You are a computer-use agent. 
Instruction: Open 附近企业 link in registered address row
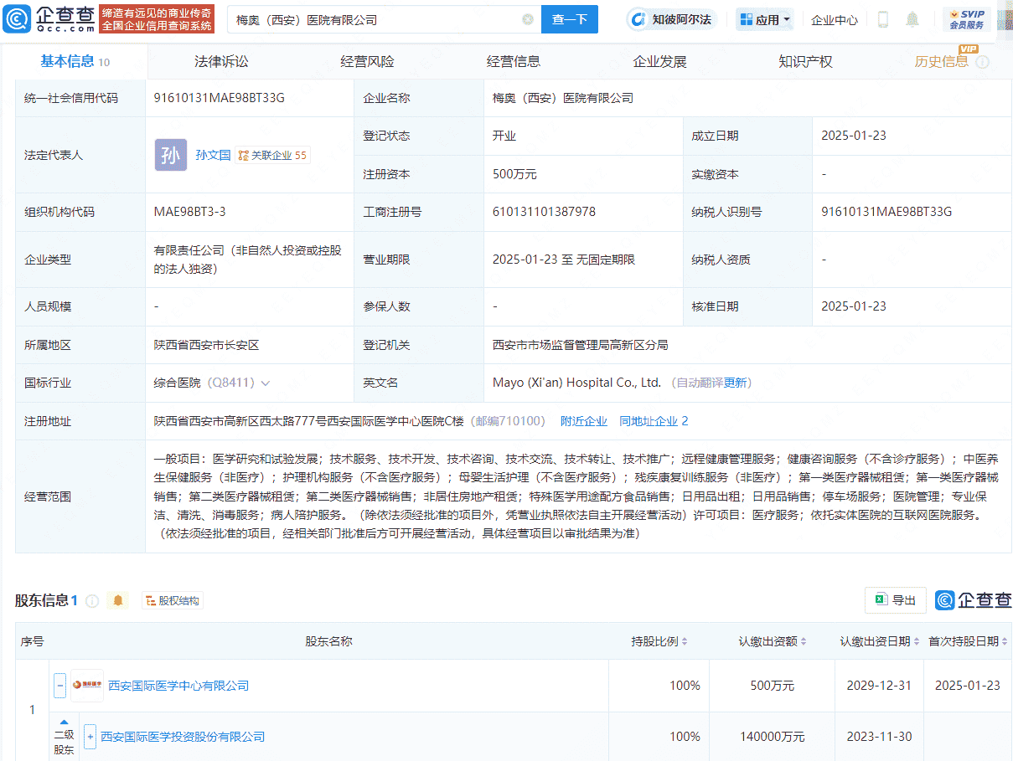584,421
